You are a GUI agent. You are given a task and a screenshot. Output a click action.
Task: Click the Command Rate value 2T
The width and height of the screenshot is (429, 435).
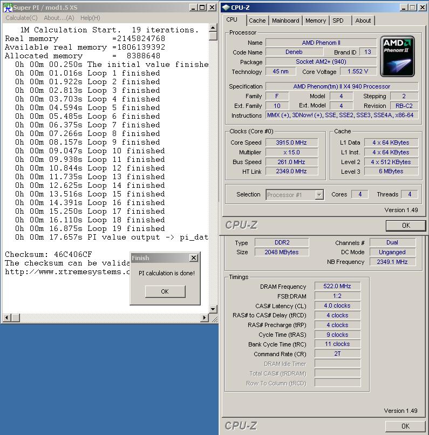coord(337,354)
